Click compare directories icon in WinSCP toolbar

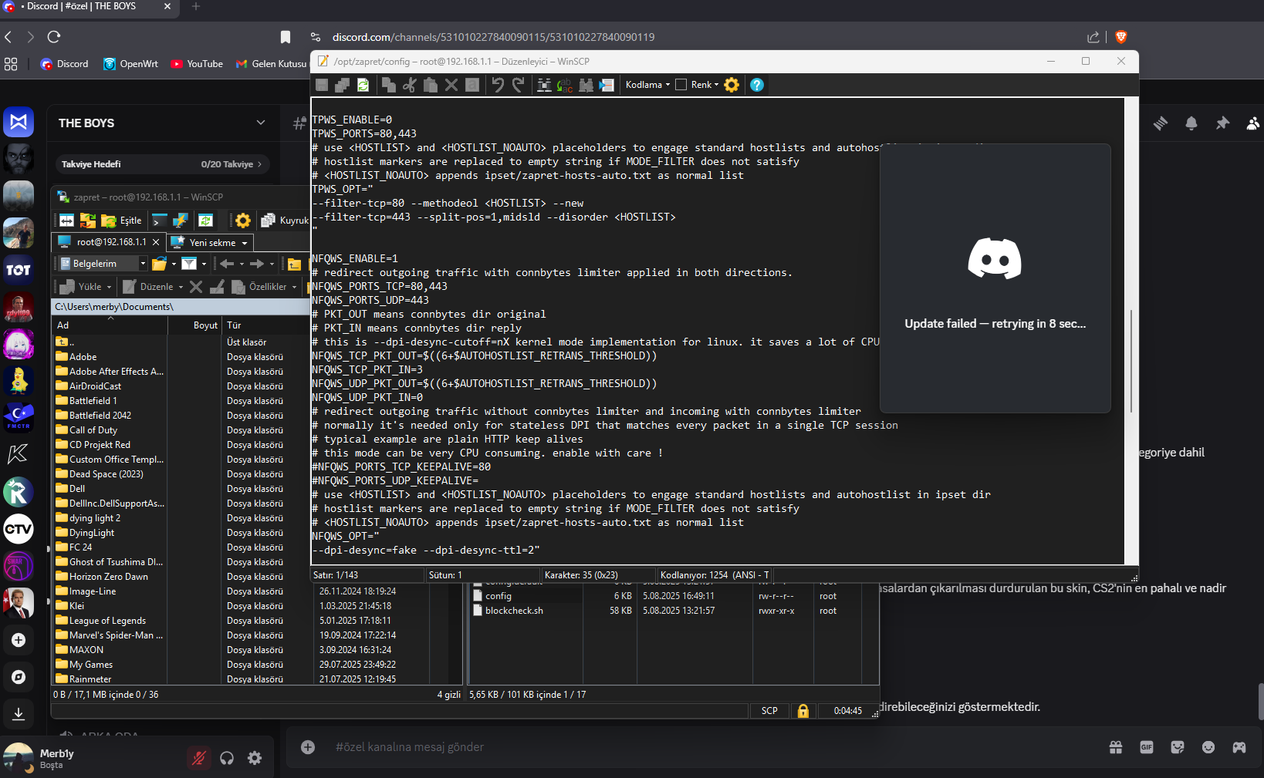point(67,221)
